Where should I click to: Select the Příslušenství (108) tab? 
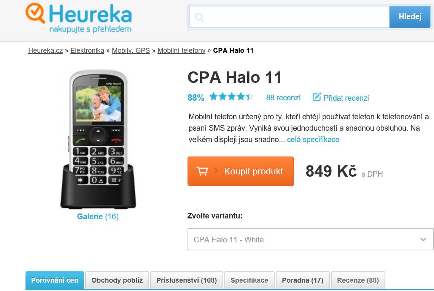coord(186,280)
